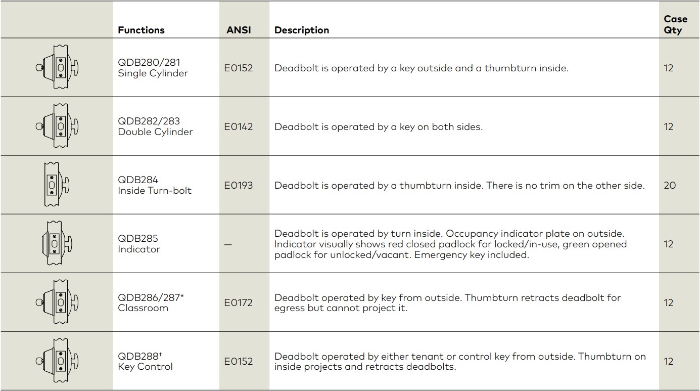Select the QDB286/287 Classroom label
This screenshot has width=700, height=391.
[x=151, y=302]
